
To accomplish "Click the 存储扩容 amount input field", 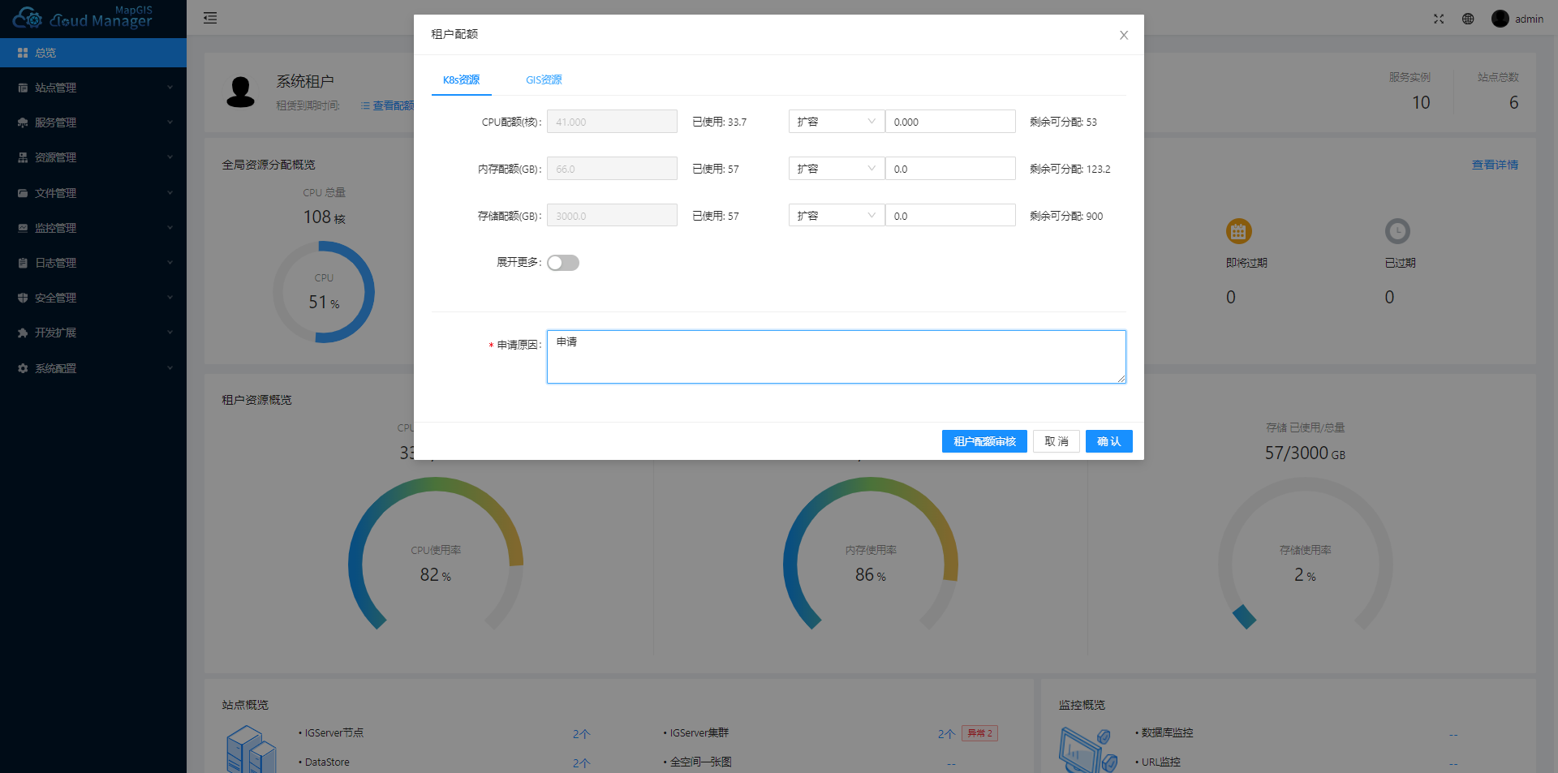I will click(950, 216).
